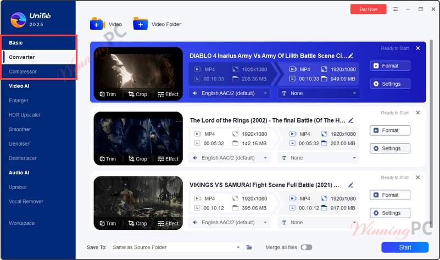Open Format for DIABLO 4 video
This screenshot has width=440, height=260.
coord(390,66)
